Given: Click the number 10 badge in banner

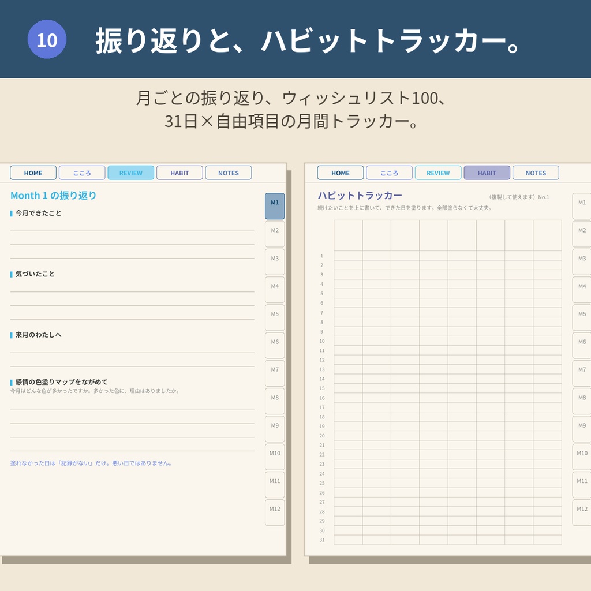Looking at the screenshot, I should click(47, 40).
